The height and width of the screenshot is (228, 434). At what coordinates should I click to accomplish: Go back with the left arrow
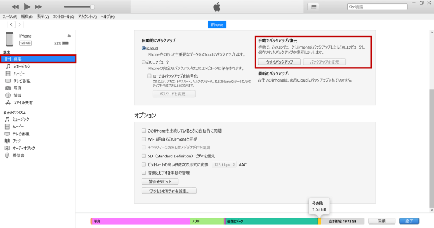coord(11,25)
